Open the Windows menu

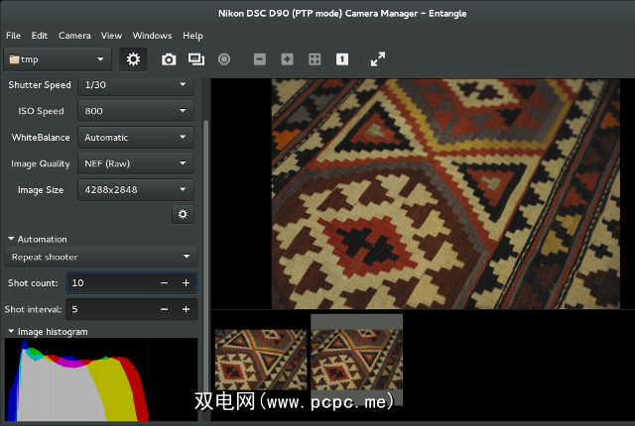(x=152, y=35)
